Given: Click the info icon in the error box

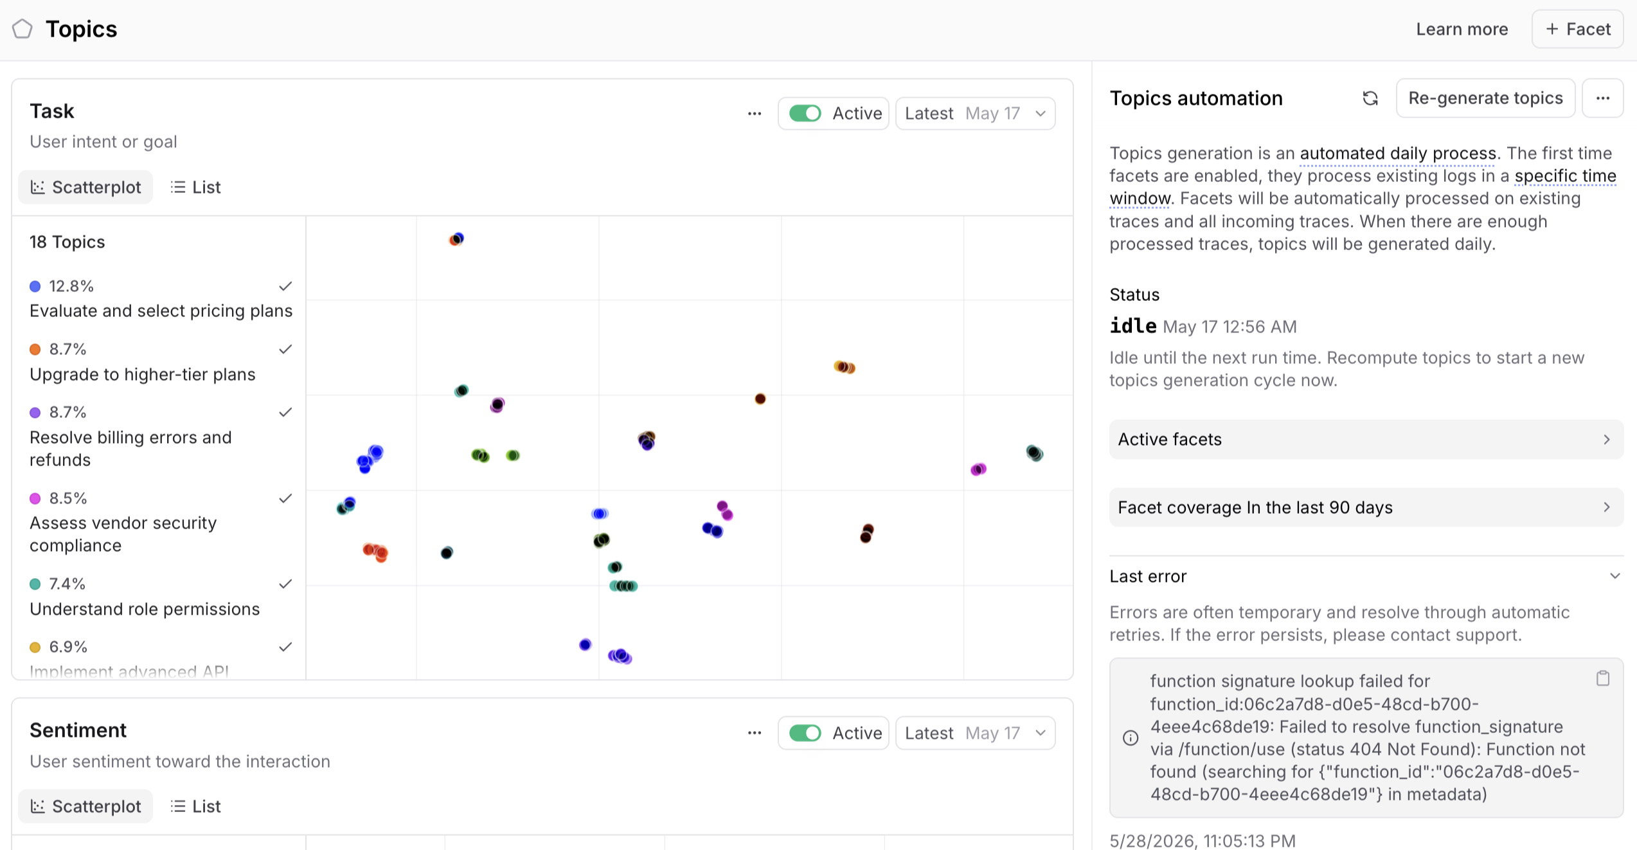Looking at the screenshot, I should 1131,738.
